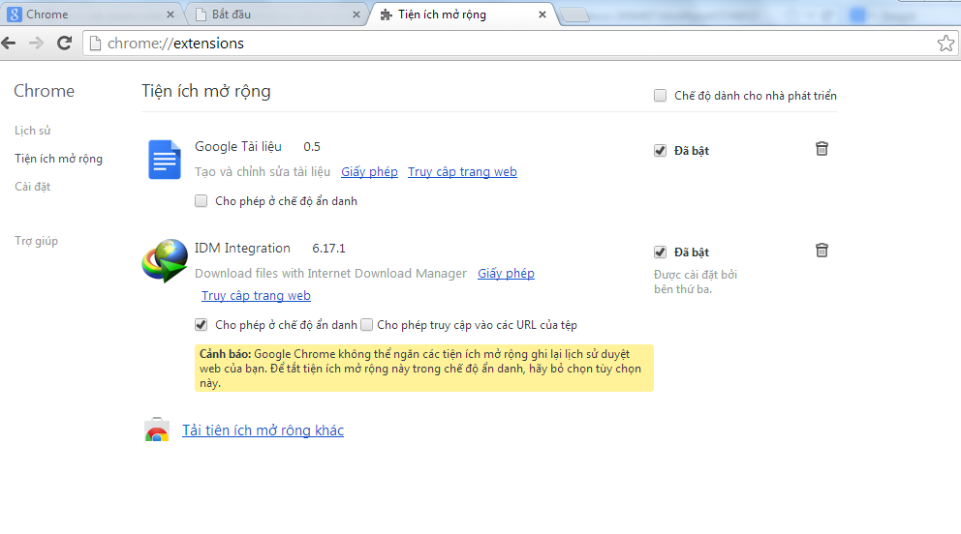Switch to the Chrome tab
Screen dimensions: 961x534
click(91, 15)
